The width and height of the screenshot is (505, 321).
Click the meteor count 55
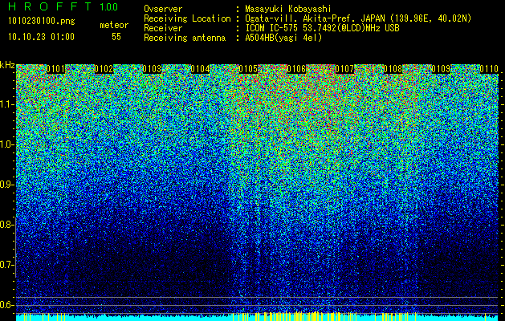point(116,36)
